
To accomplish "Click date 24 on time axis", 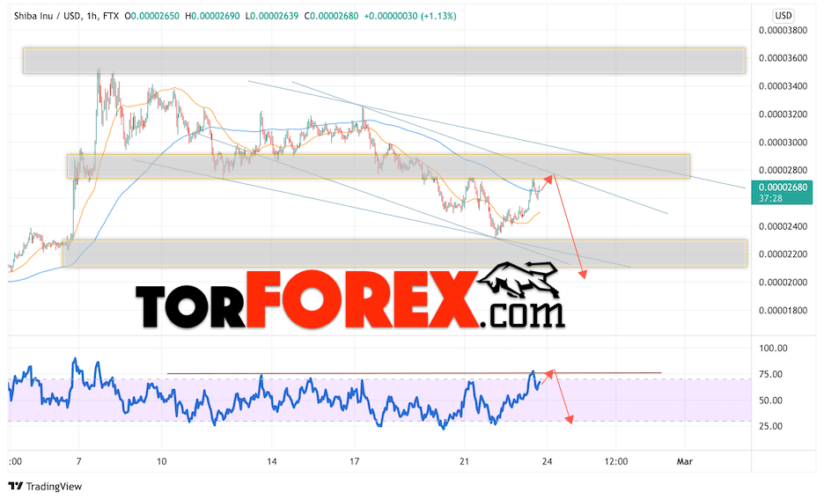I will [547, 461].
